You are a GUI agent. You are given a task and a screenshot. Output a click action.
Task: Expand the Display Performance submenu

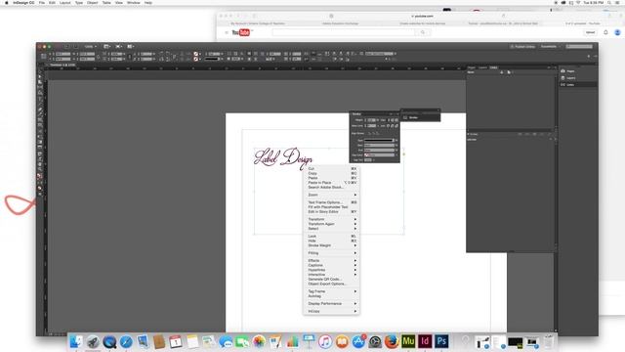[x=332, y=304]
